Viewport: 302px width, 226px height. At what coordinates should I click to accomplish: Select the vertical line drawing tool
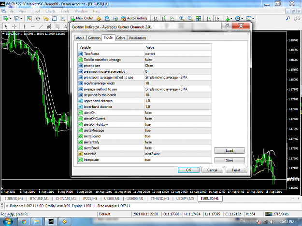pyautogui.click(x=24, y=27)
